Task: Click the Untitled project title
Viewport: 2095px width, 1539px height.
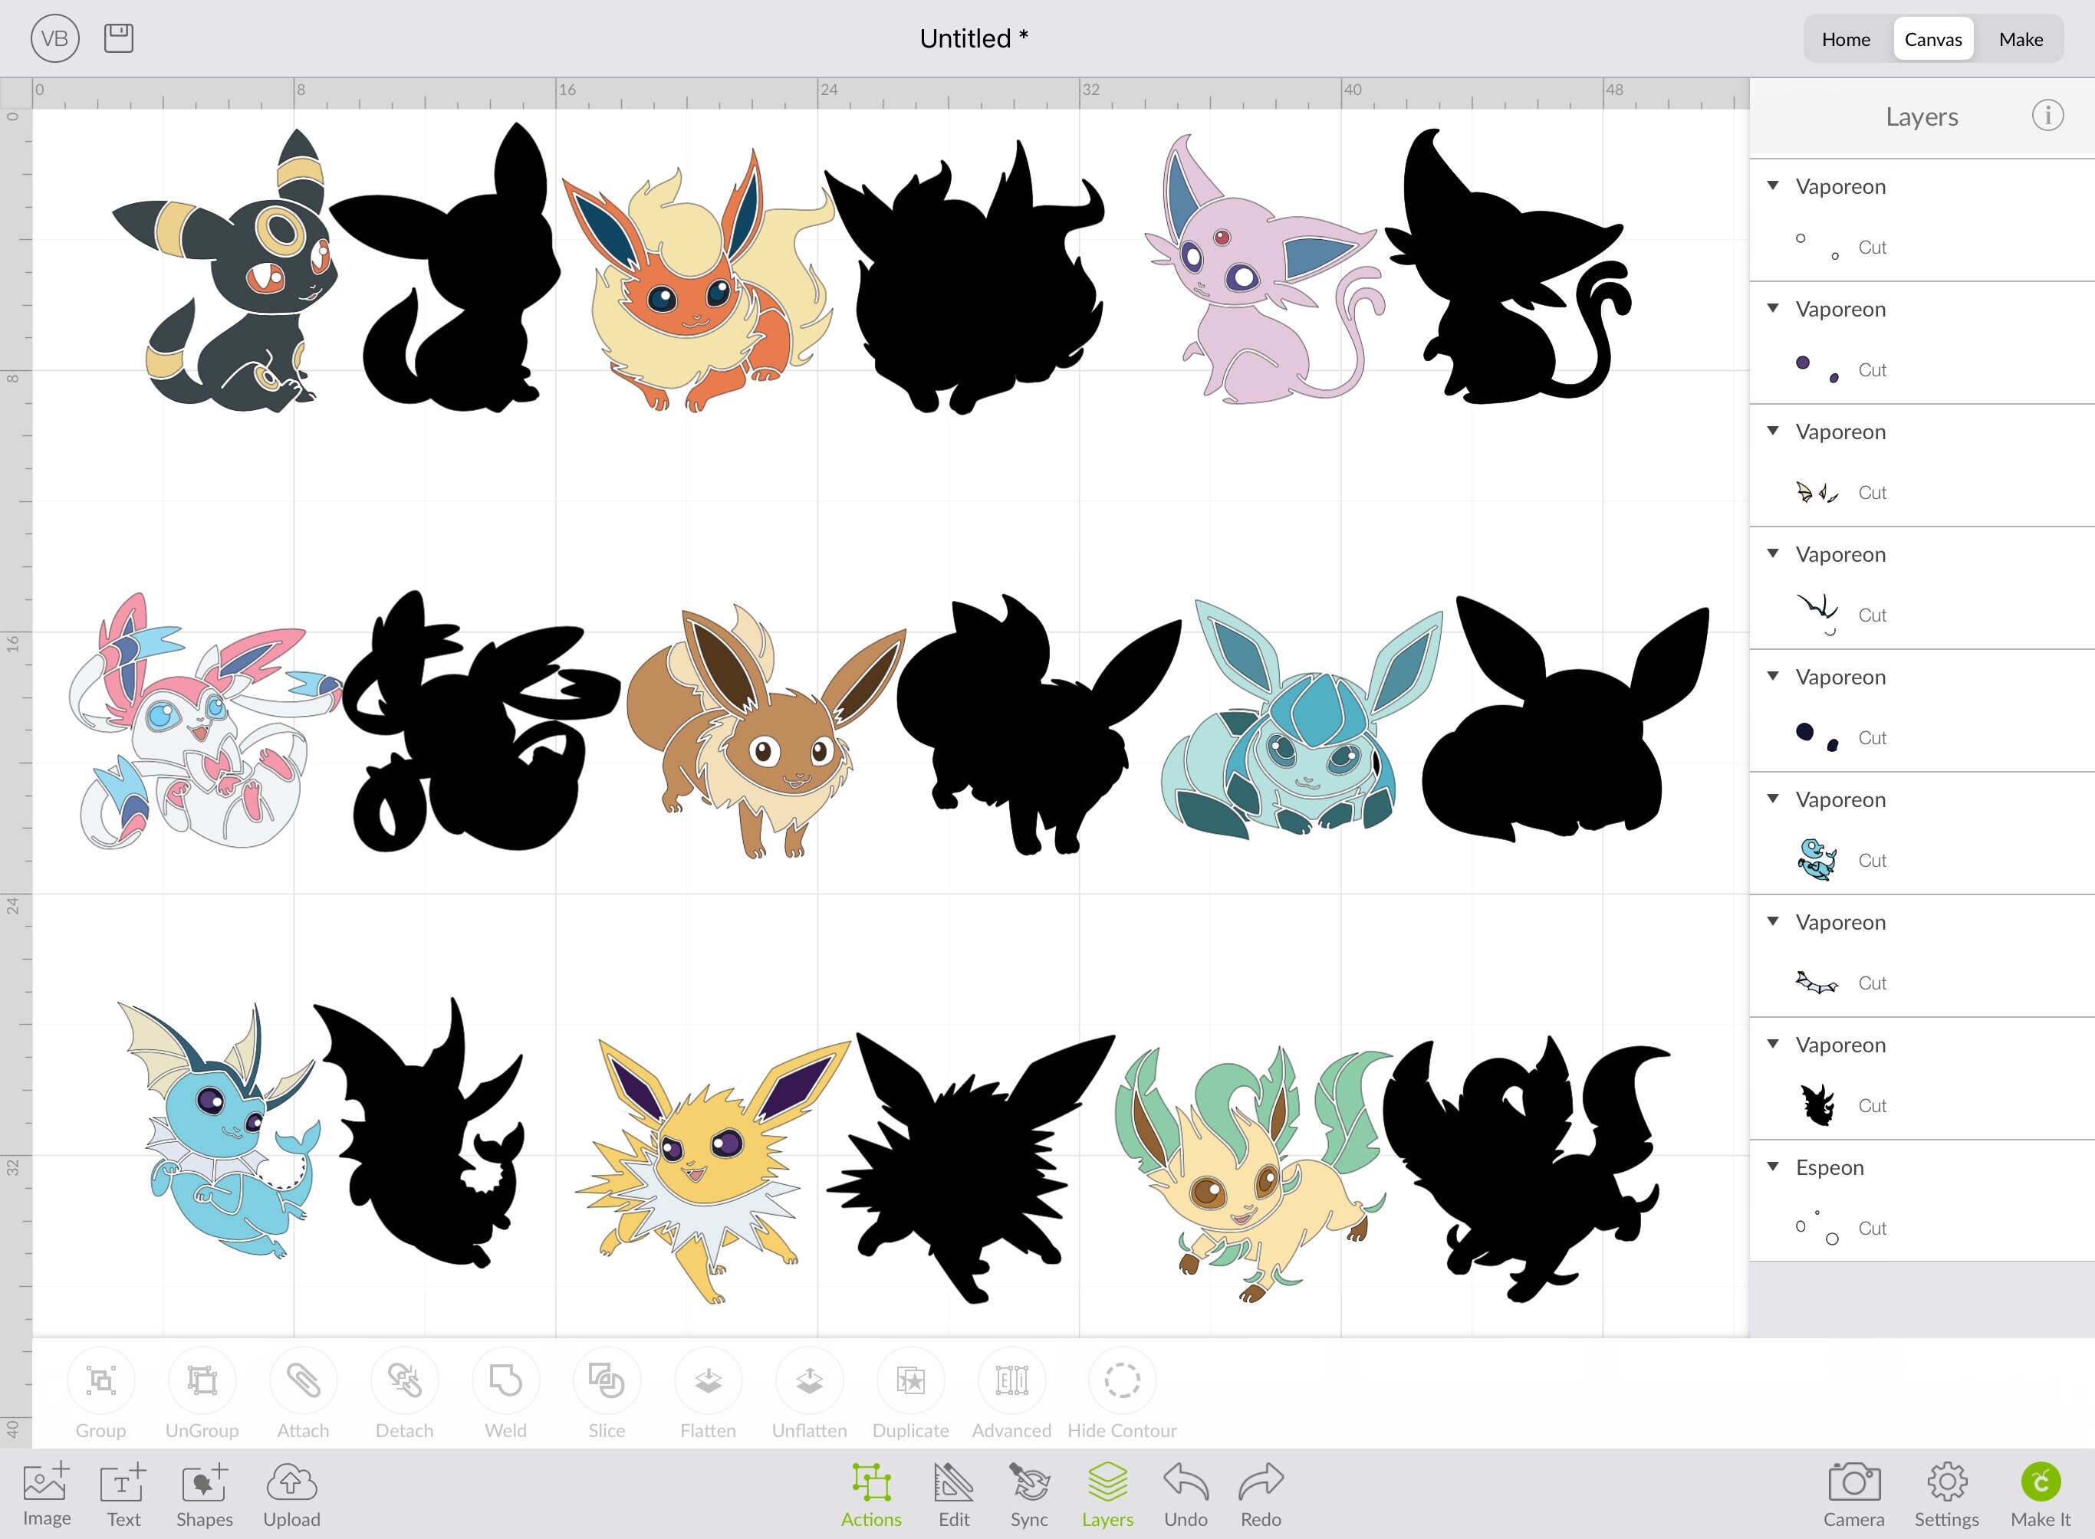Action: click(x=973, y=38)
